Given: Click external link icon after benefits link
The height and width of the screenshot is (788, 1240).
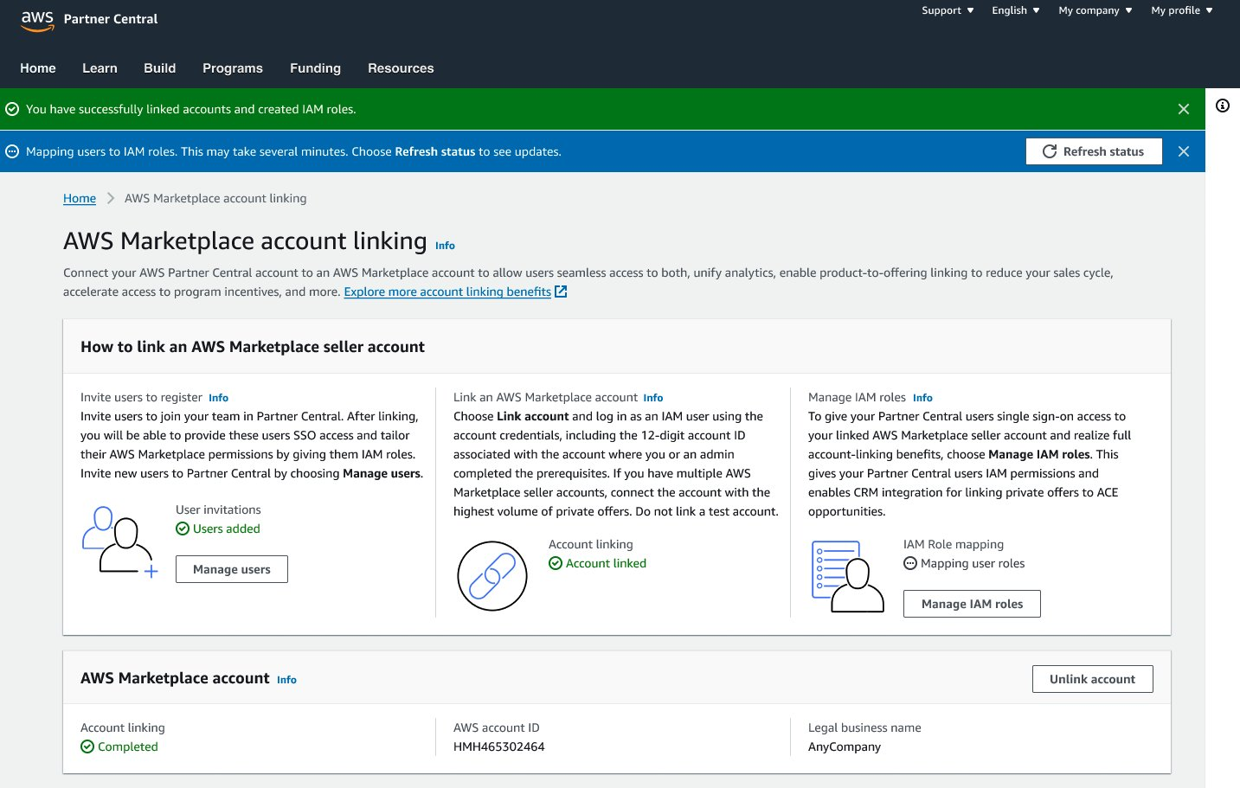Looking at the screenshot, I should [x=561, y=291].
